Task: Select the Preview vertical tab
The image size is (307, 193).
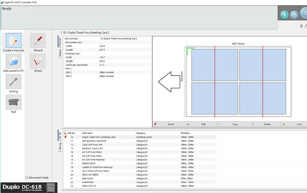Action: click(60, 42)
